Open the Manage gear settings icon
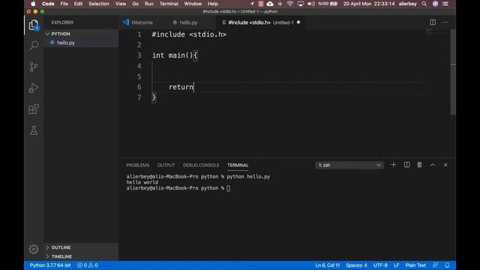Screen dimensions: 480x270 [34, 249]
